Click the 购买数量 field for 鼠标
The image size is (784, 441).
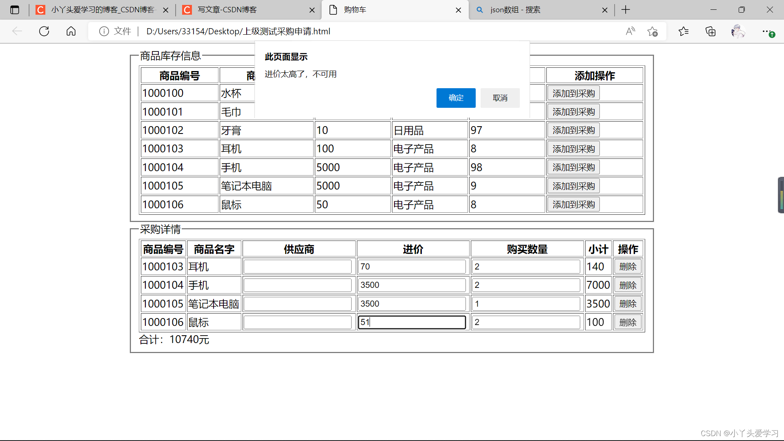click(526, 322)
